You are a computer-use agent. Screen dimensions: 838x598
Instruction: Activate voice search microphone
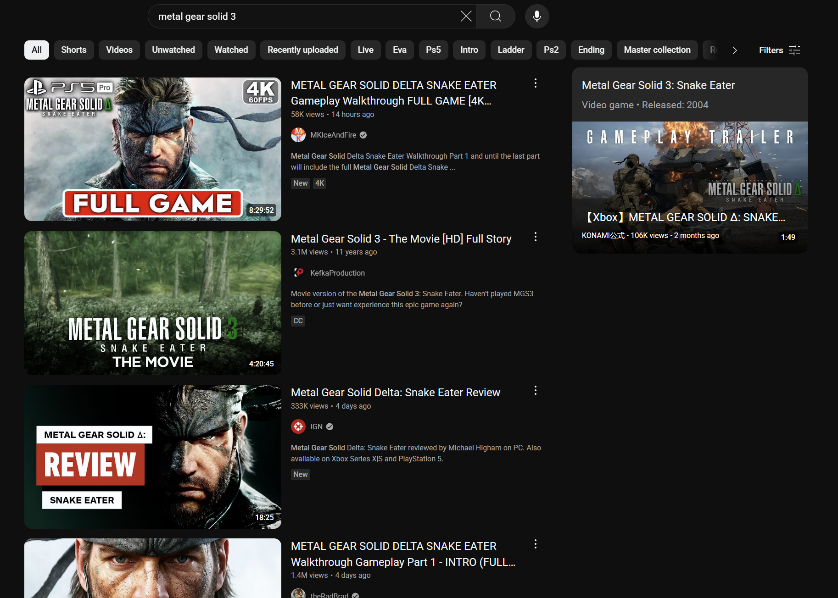pyautogui.click(x=537, y=17)
